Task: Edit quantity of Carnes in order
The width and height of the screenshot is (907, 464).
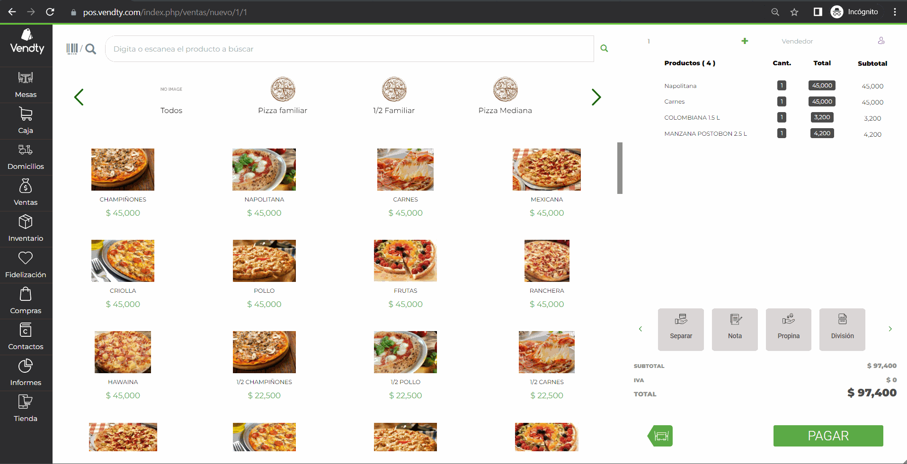Action: coord(782,101)
